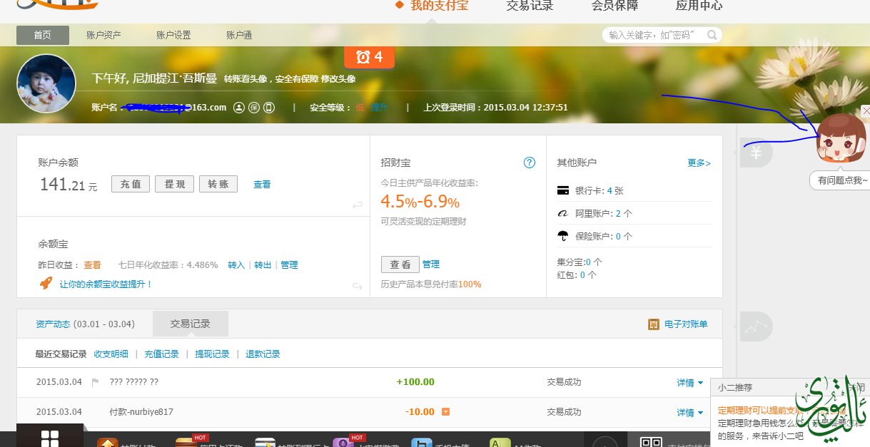Open the 交易记录 top navigation menu

point(530,6)
